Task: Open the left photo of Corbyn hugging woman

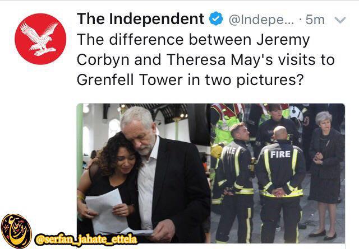Action: click(144, 173)
